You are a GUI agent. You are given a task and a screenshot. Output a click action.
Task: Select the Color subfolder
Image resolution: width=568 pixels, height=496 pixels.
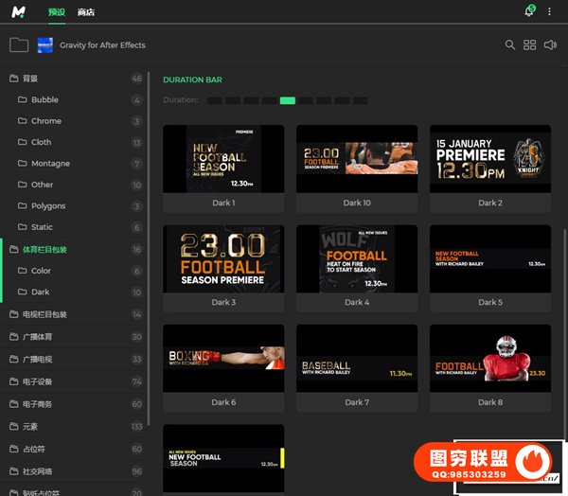41,271
